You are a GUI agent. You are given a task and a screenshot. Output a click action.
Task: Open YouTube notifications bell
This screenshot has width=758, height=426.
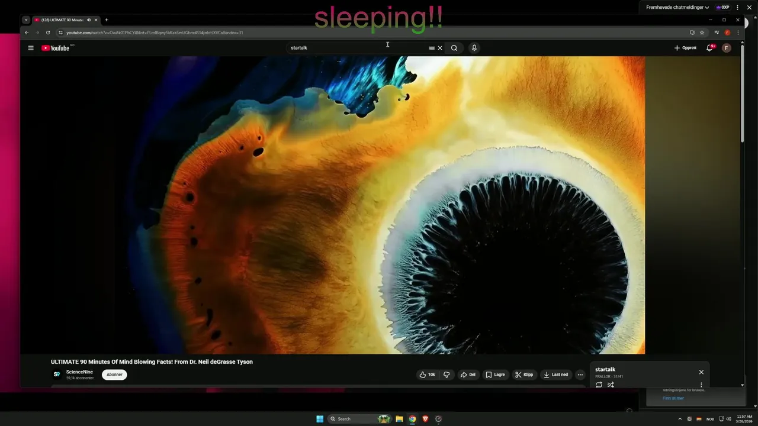[709, 48]
